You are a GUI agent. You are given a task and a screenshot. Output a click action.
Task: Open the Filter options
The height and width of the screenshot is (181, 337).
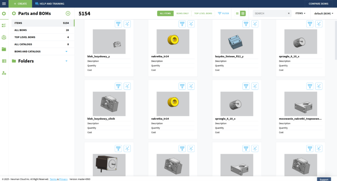click(x=223, y=13)
